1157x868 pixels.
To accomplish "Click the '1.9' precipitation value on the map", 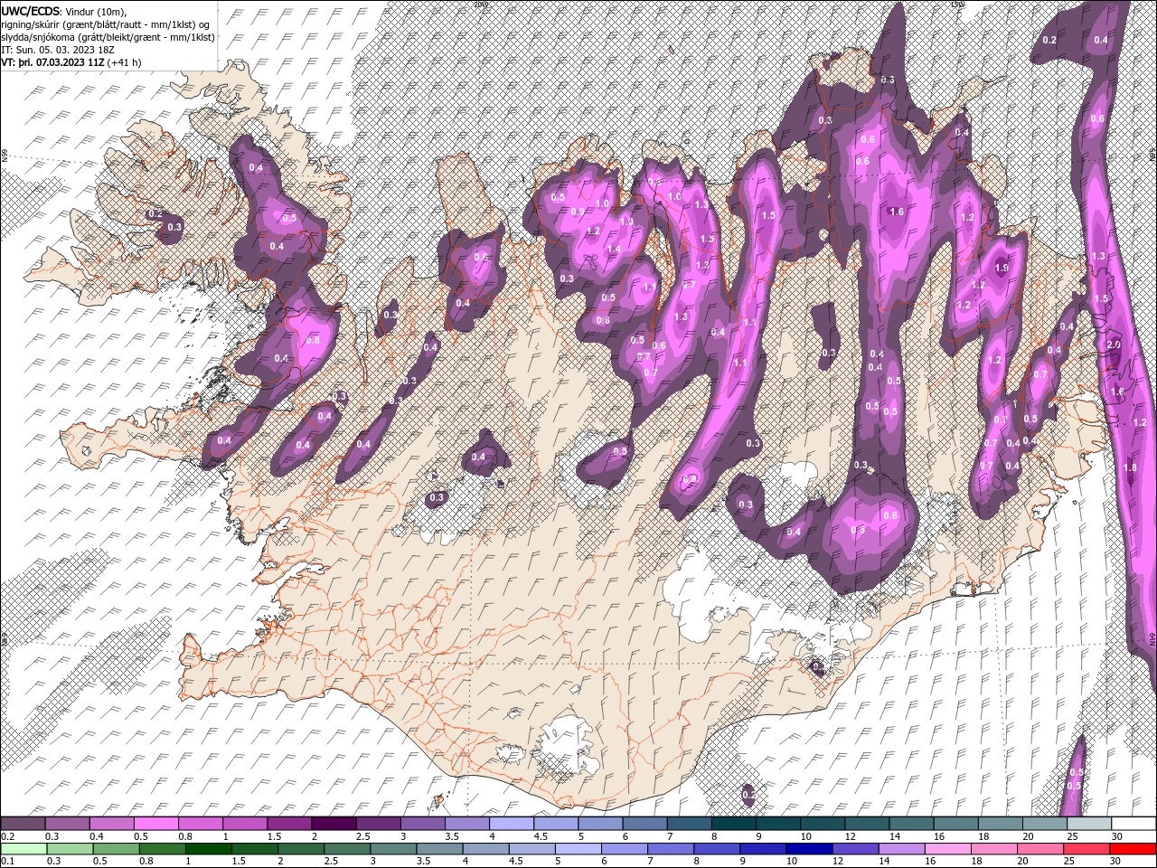I will (x=1001, y=269).
